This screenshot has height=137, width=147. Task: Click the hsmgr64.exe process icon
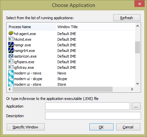(x=11, y=50)
